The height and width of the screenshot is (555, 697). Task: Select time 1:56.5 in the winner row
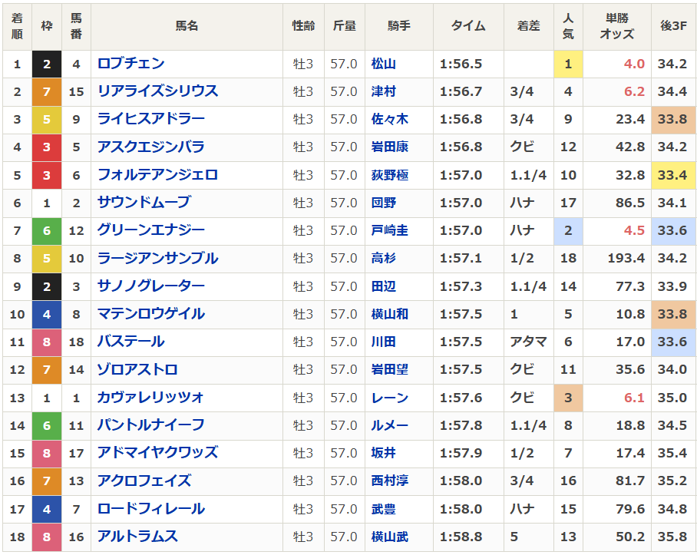click(x=461, y=64)
